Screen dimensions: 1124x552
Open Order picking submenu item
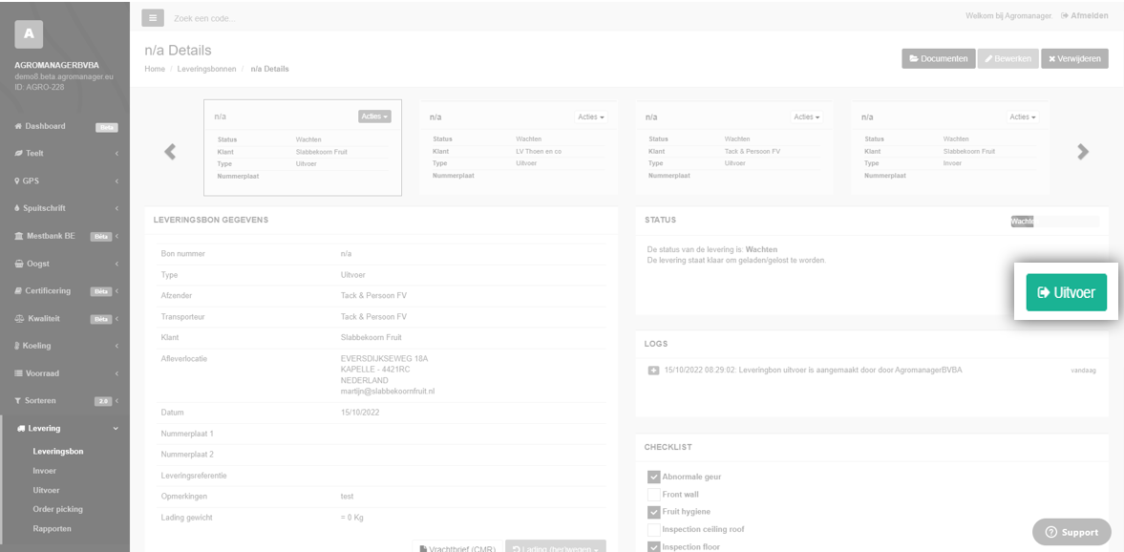click(x=57, y=509)
